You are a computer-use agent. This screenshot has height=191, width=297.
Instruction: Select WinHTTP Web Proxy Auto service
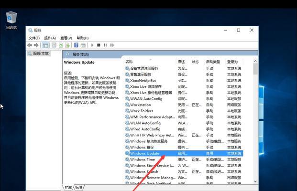tap(184, 135)
